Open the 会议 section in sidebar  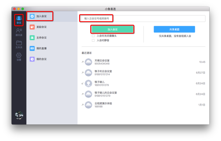coord(19,20)
